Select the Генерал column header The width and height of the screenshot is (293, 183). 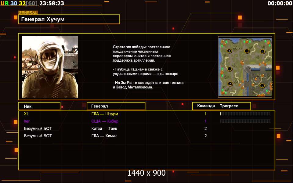[116, 106]
